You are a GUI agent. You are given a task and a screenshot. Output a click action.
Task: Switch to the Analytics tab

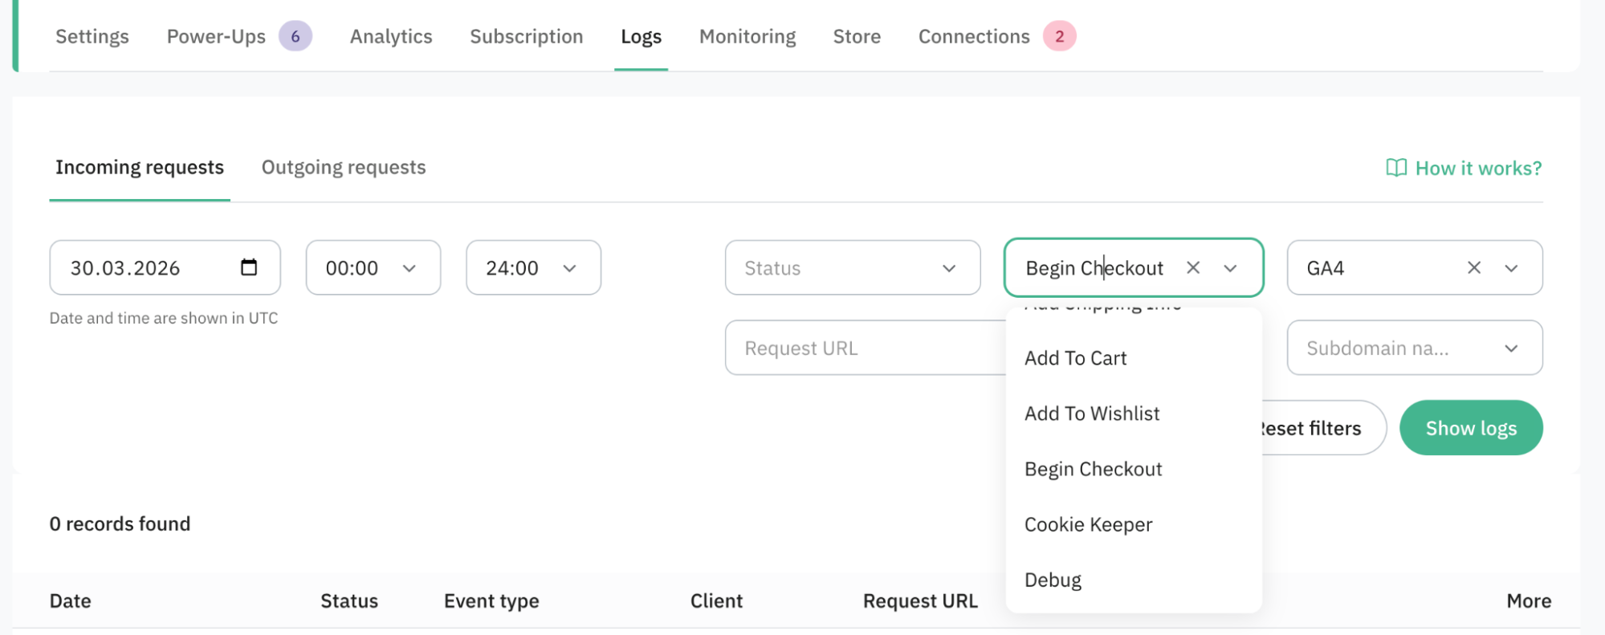click(391, 36)
